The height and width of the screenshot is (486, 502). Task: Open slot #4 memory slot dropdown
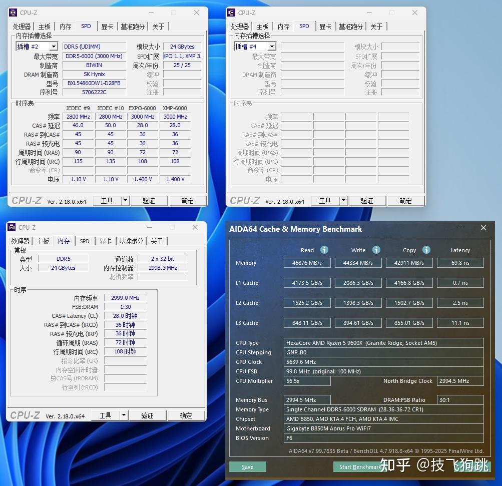tap(272, 47)
